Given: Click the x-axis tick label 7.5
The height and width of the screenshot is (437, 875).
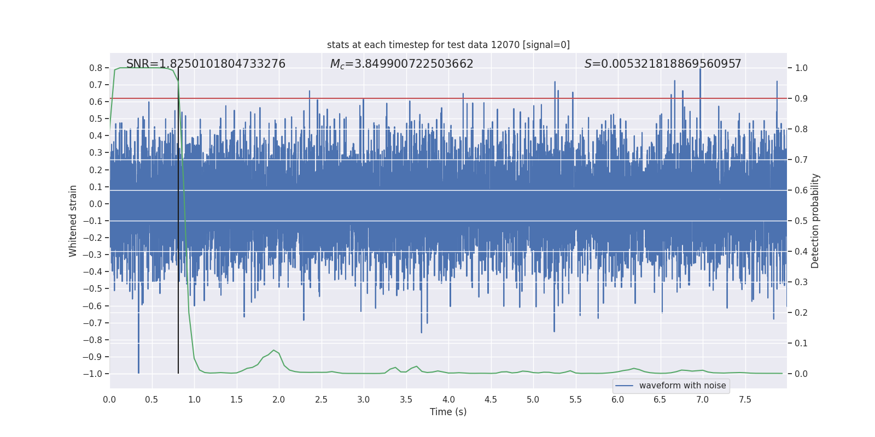Looking at the screenshot, I should click(x=745, y=399).
